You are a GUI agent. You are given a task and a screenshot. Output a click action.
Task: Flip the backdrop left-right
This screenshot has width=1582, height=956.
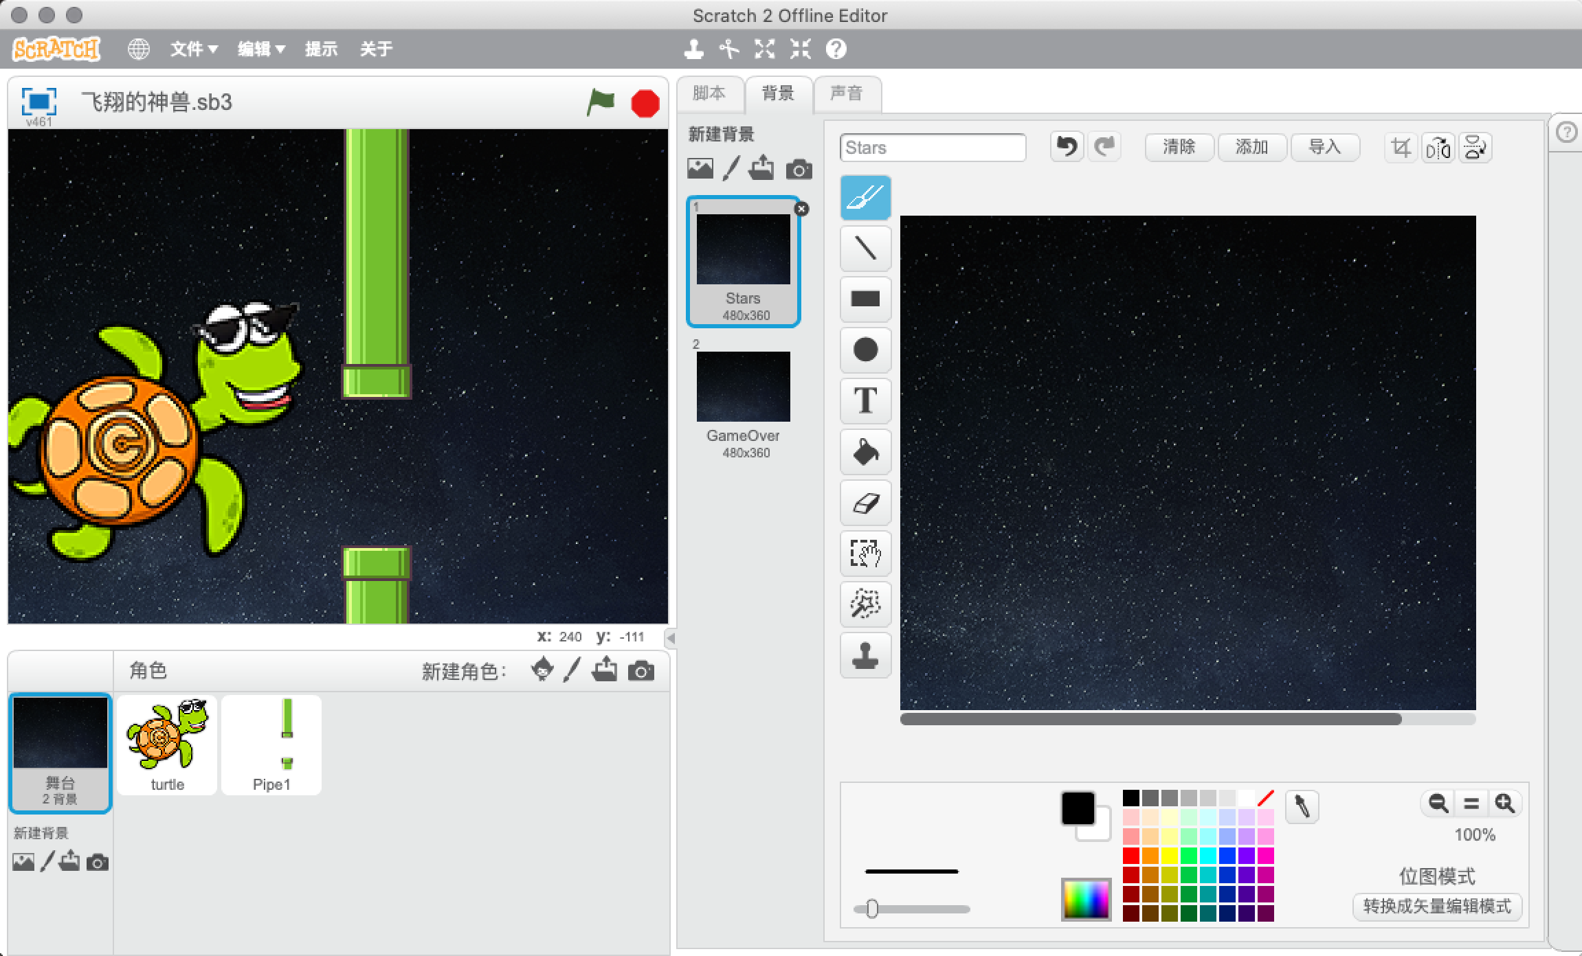pos(1438,148)
